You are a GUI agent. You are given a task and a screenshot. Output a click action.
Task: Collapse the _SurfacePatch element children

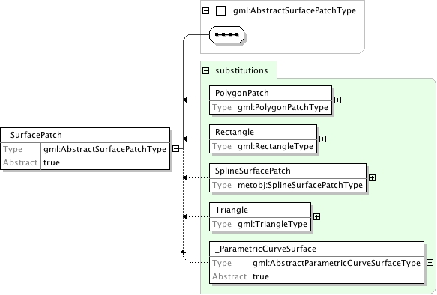(x=175, y=149)
